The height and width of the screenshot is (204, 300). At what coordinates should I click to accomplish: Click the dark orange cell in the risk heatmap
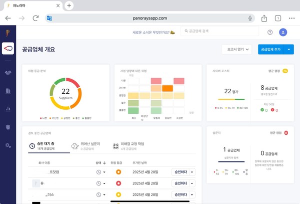click(167, 88)
